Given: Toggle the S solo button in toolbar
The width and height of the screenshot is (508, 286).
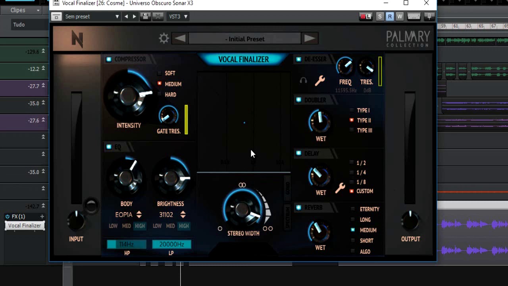Looking at the screenshot, I should [x=380, y=16].
